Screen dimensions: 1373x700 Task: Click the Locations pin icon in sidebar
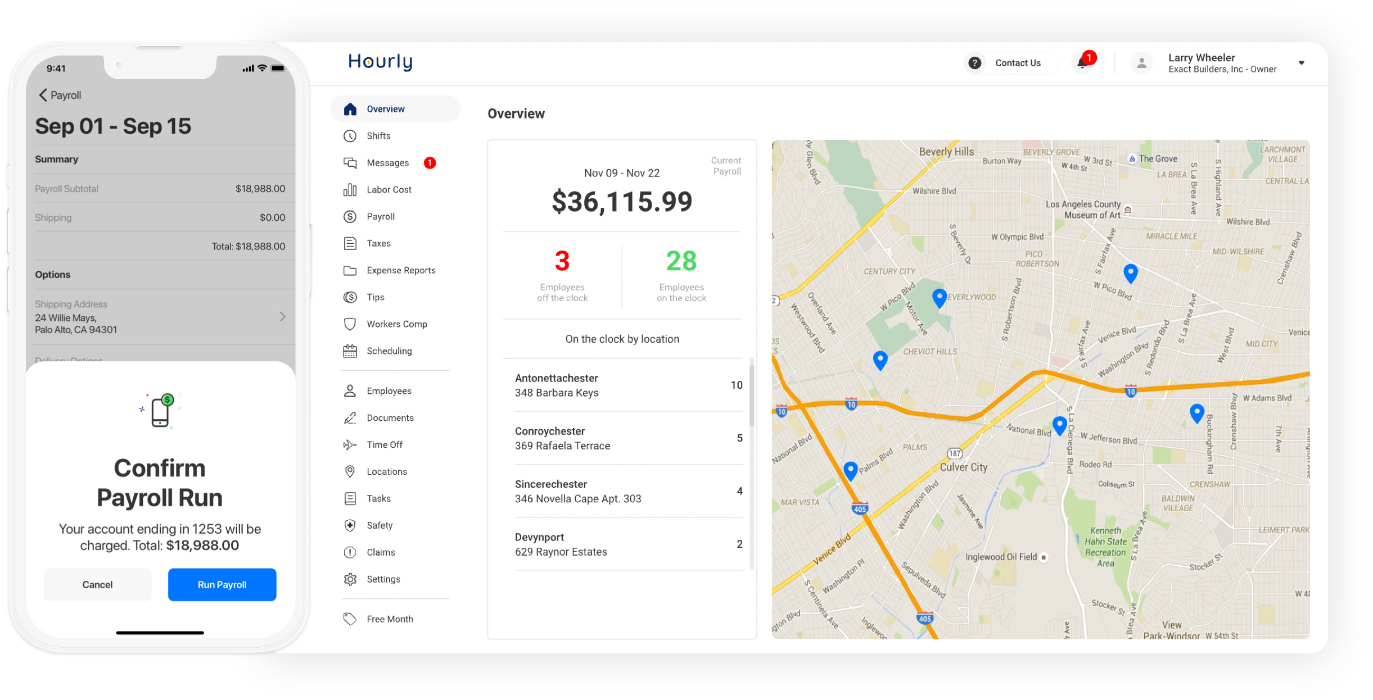point(350,471)
